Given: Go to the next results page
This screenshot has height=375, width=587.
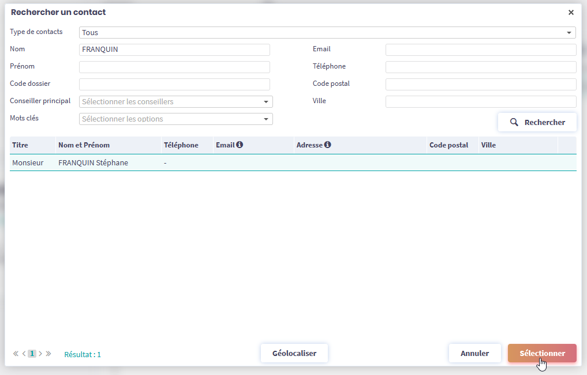Looking at the screenshot, I should 40,354.
